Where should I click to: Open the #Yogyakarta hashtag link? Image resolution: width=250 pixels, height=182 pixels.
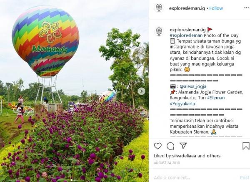pyautogui.click(x=182, y=104)
